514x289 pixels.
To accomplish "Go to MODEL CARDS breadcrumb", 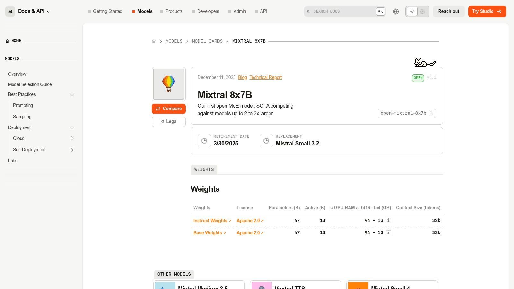I will point(207,41).
